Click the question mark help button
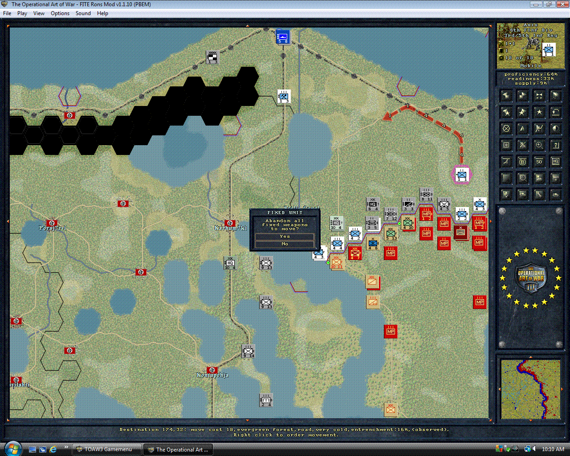The image size is (570, 456). 555,145
